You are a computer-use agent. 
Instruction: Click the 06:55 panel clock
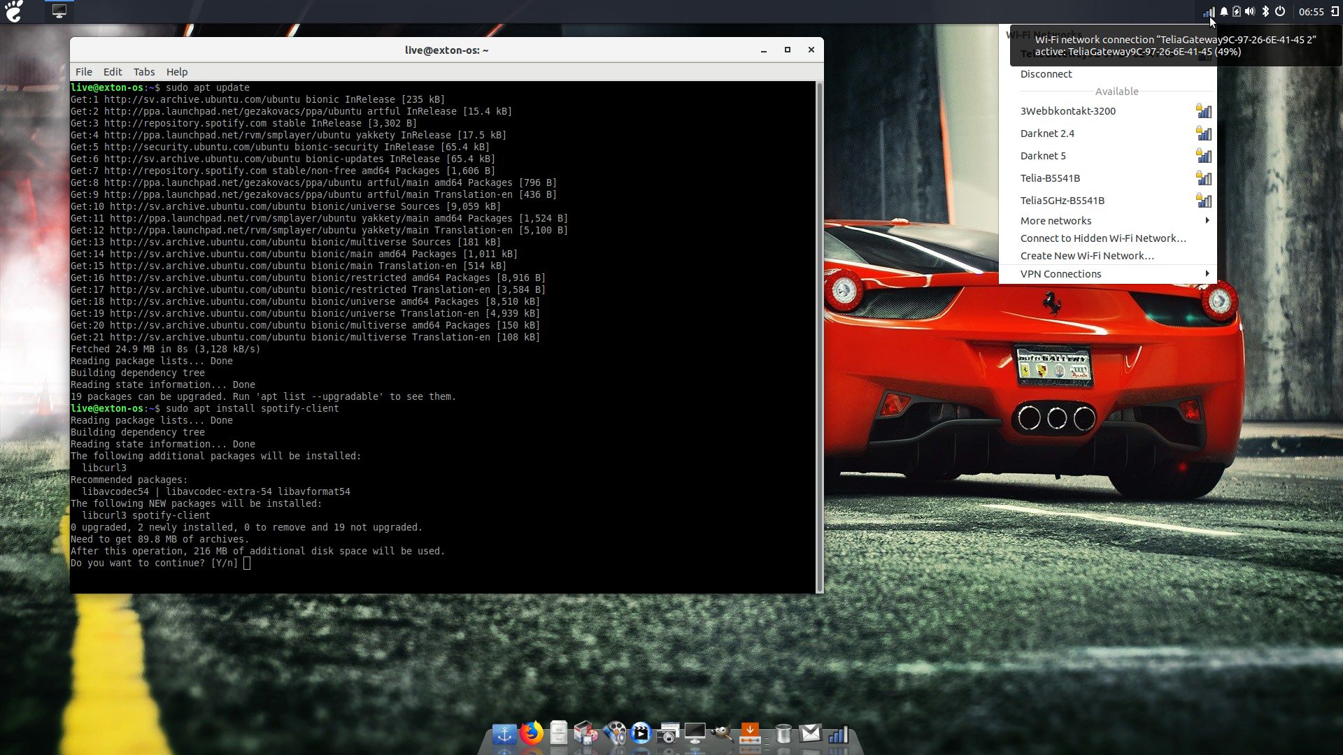point(1311,12)
